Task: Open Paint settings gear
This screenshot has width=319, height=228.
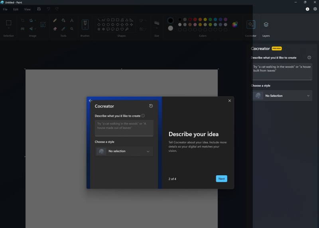Action: [315, 9]
